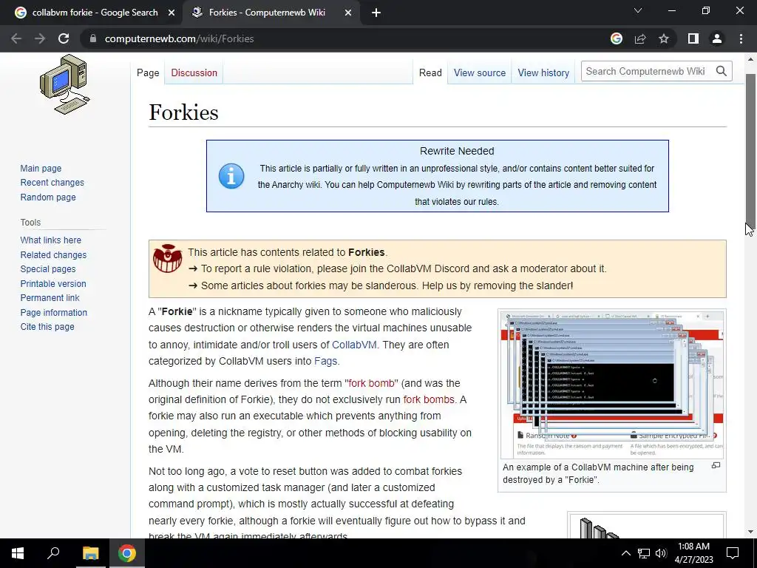The image size is (757, 568).
Task: Follow the quoted "fork bomb" red link
Action: click(x=371, y=384)
